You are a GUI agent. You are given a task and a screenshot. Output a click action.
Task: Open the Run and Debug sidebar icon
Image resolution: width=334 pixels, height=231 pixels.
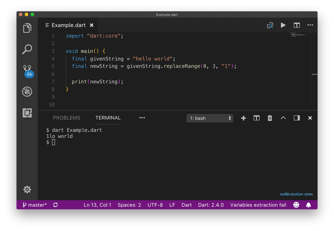27,91
